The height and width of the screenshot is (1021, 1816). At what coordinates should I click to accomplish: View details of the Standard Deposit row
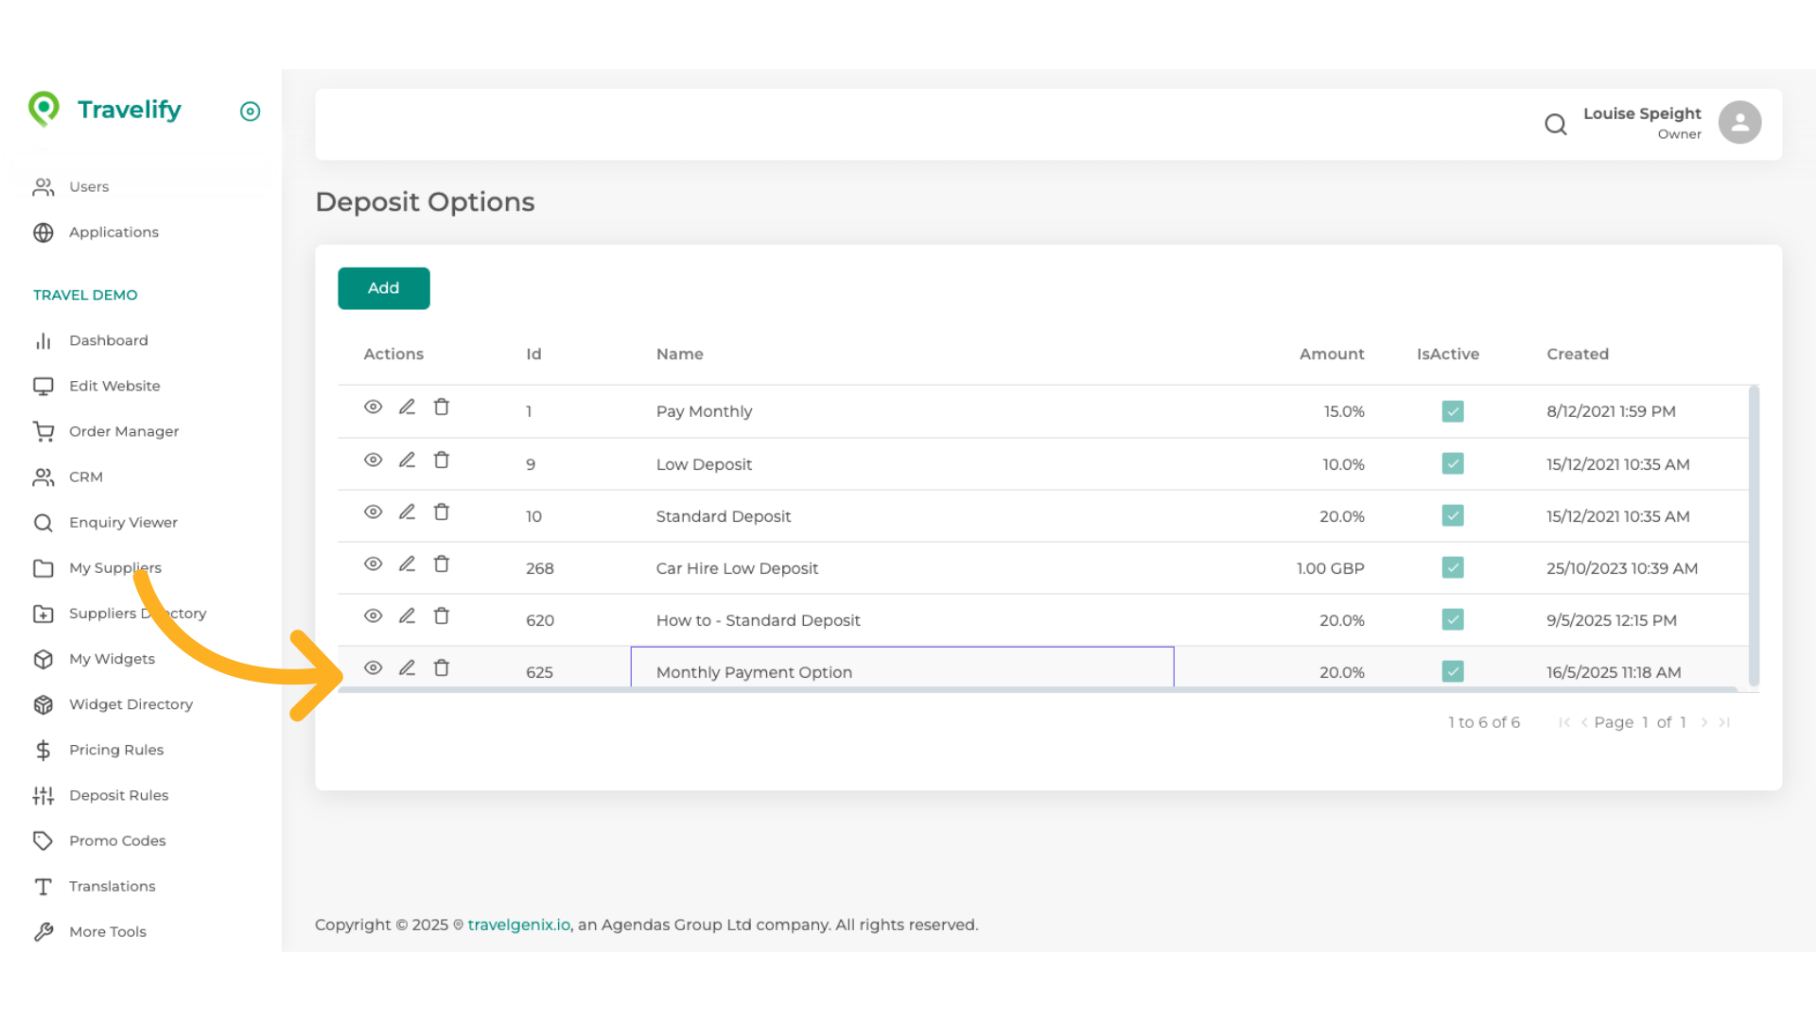pyautogui.click(x=373, y=511)
